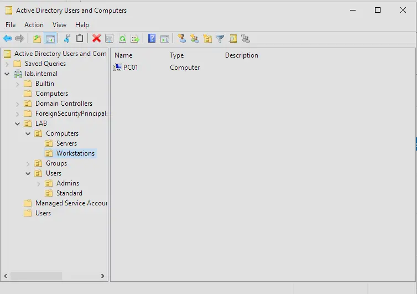Select the Groups OU label
The width and height of the screenshot is (417, 294).
(56, 163)
